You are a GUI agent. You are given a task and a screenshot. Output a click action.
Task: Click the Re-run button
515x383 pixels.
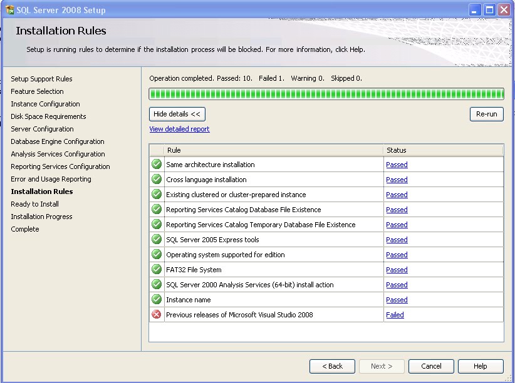pyautogui.click(x=486, y=114)
